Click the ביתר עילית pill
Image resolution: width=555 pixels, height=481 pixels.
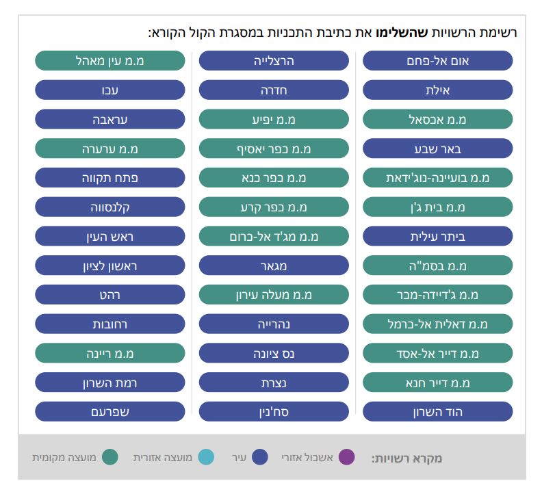click(437, 236)
